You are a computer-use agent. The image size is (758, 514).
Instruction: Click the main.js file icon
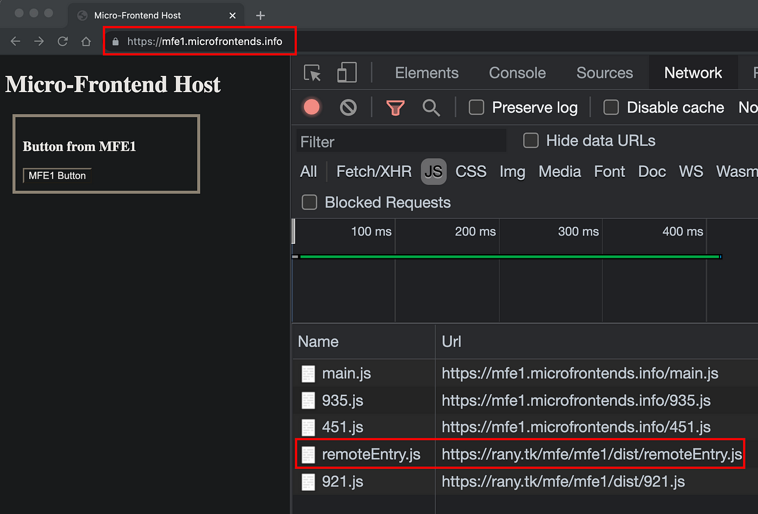pos(308,373)
